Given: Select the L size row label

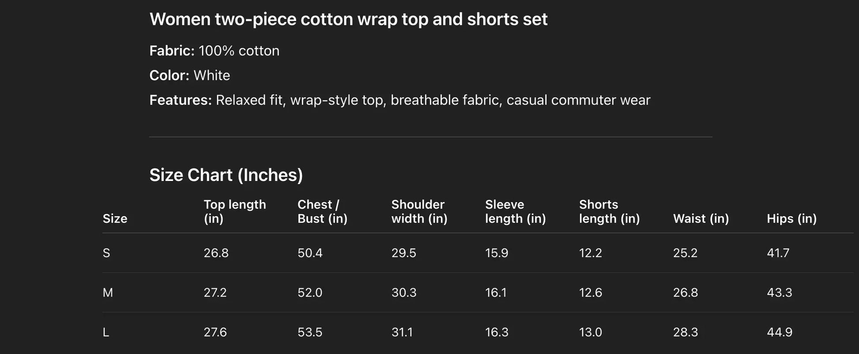Looking at the screenshot, I should coord(106,332).
